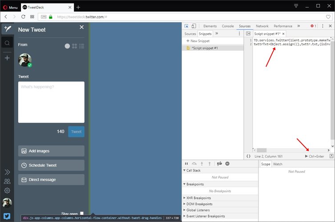This screenshot has width=335, height=222.
Task: Switch to the Network tab
Action: [x=262, y=26]
